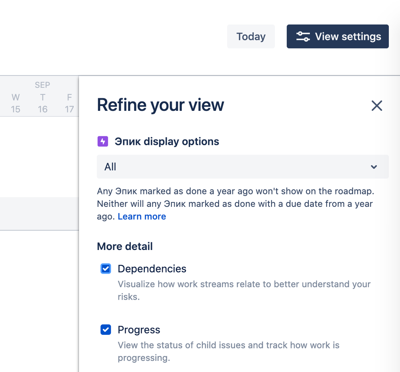This screenshot has width=400, height=372.
Task: Click the highlighted grey roadmap row
Action: click(39, 214)
